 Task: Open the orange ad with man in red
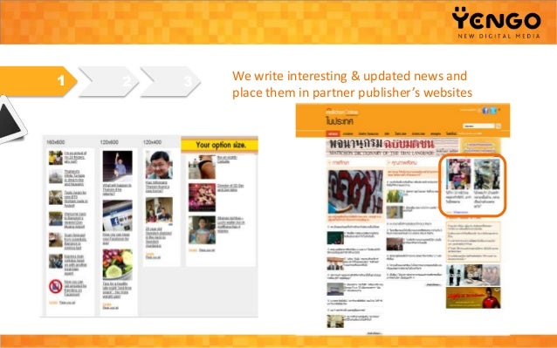point(473,297)
